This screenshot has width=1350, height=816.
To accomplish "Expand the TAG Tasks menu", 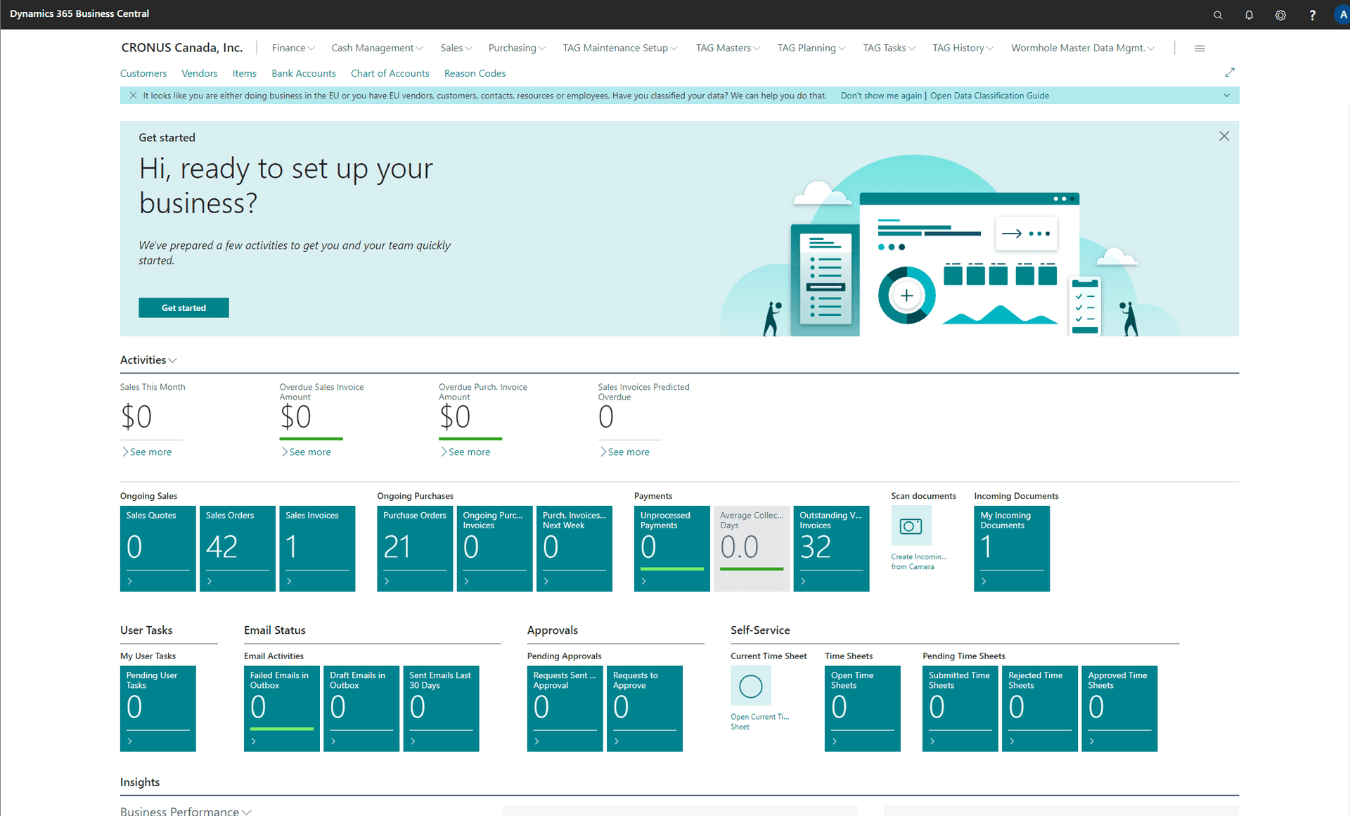I will point(889,48).
